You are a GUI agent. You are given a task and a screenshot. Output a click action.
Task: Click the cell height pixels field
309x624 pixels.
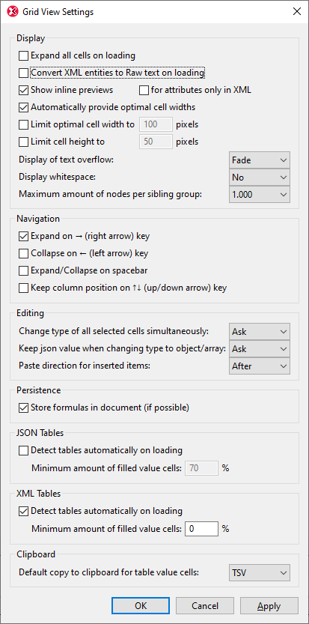pos(156,142)
